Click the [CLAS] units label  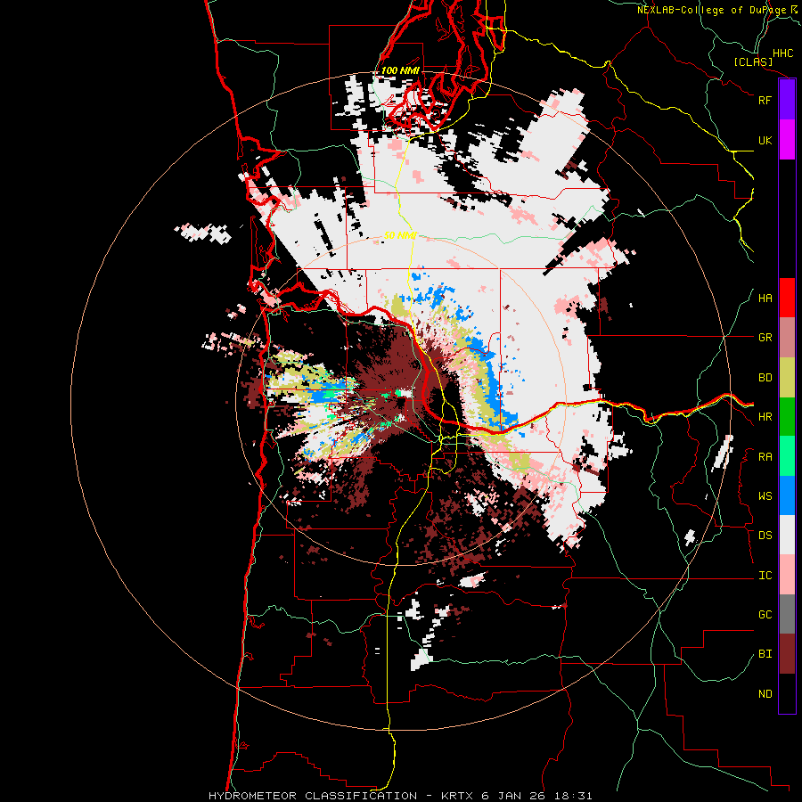(753, 62)
